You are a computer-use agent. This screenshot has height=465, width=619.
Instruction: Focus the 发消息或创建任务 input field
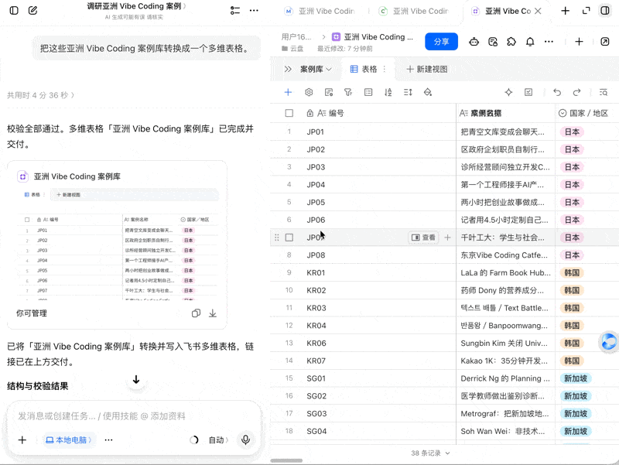coord(134,416)
